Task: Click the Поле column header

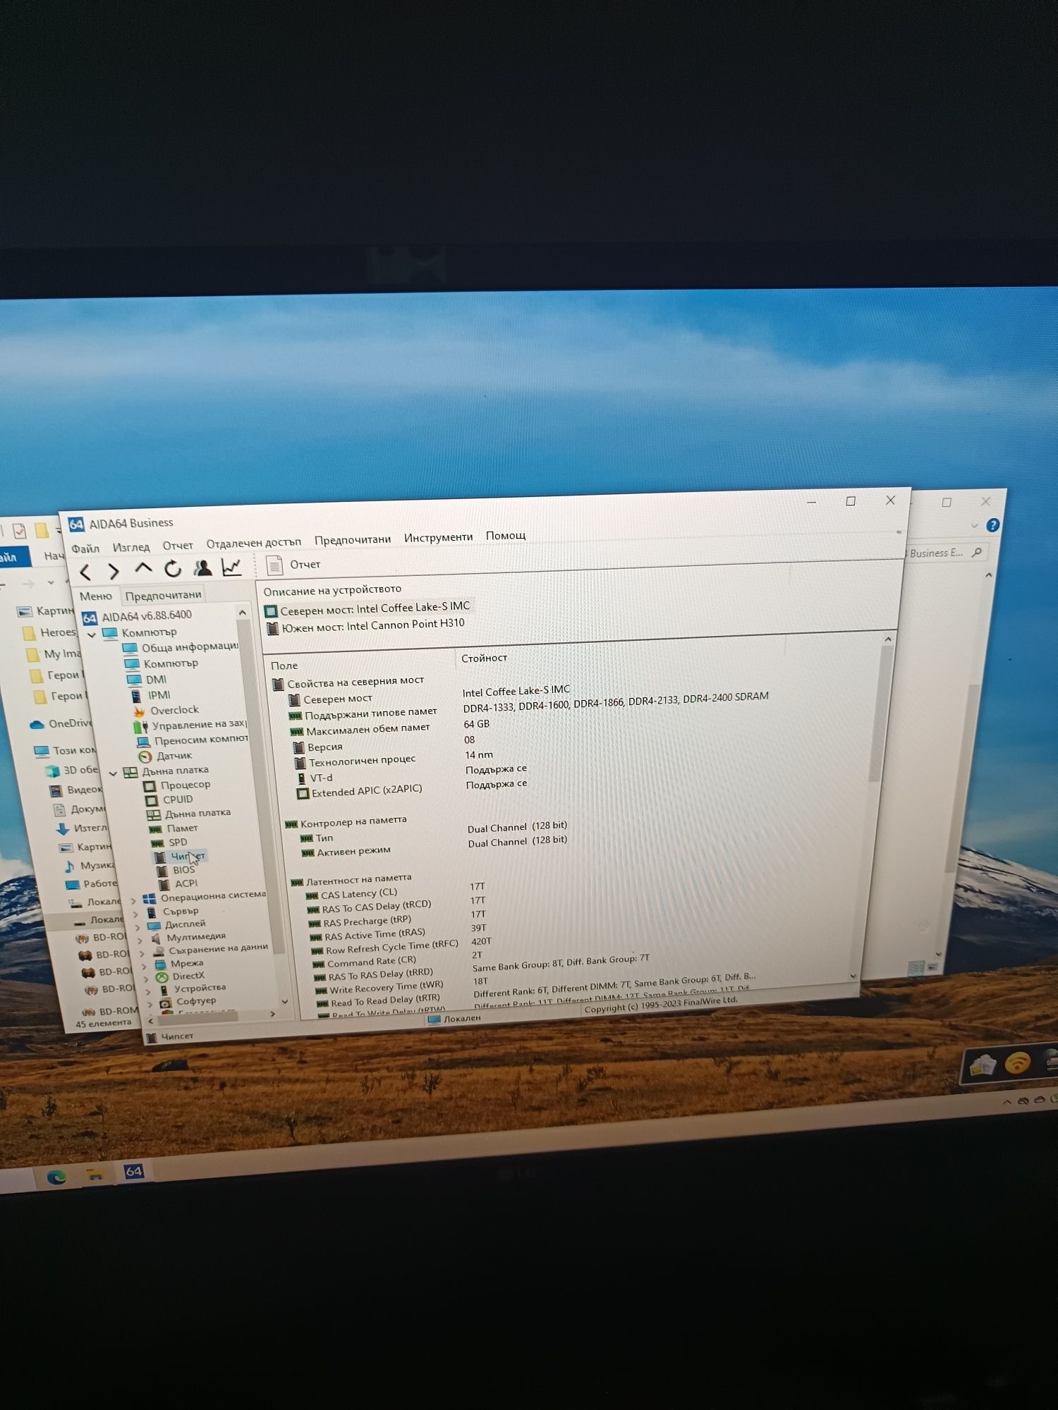Action: pyautogui.click(x=284, y=666)
